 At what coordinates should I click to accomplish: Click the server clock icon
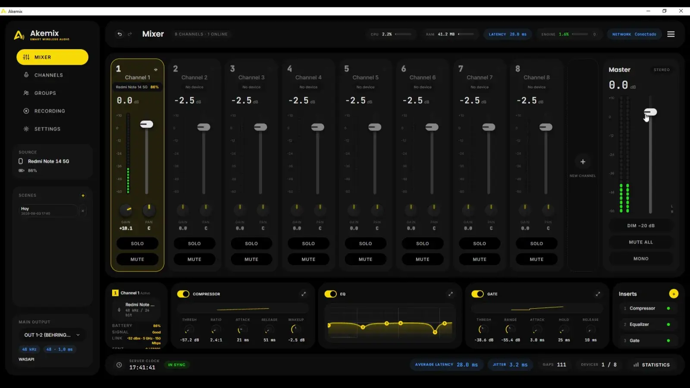[x=119, y=365]
